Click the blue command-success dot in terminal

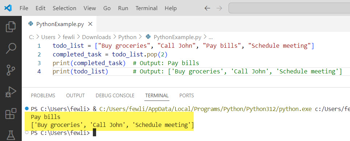click(x=27, y=108)
